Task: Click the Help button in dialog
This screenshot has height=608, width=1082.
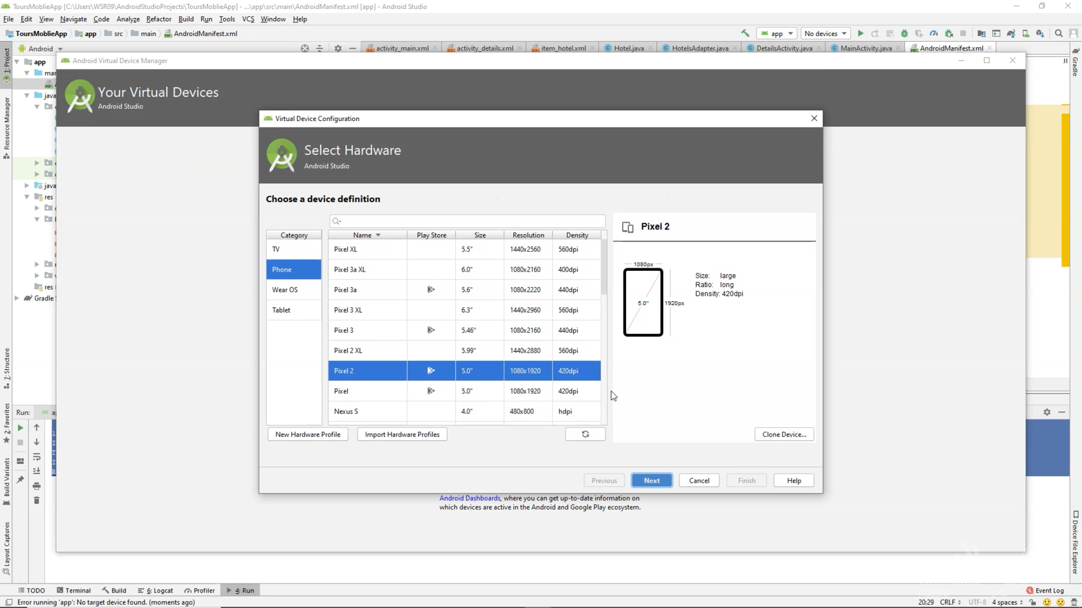Action: coord(794,481)
